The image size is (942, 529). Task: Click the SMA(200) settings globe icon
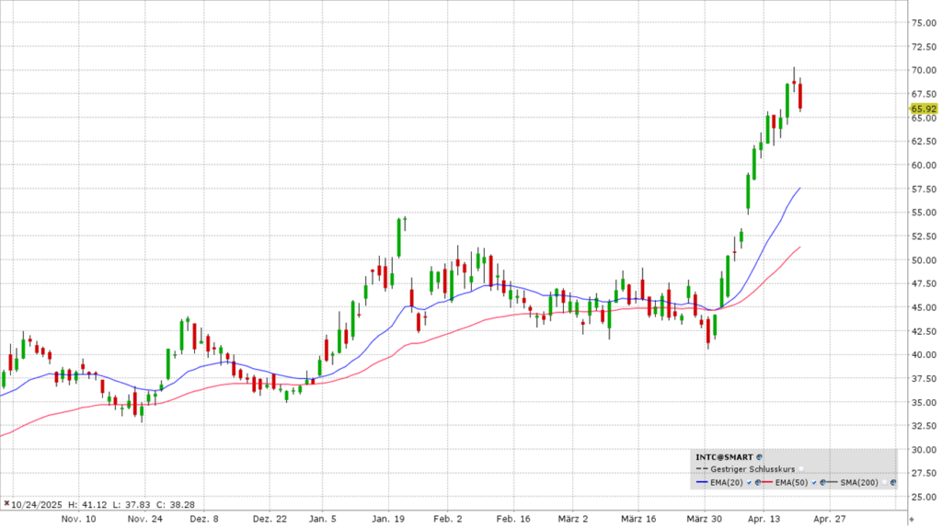[891, 482]
